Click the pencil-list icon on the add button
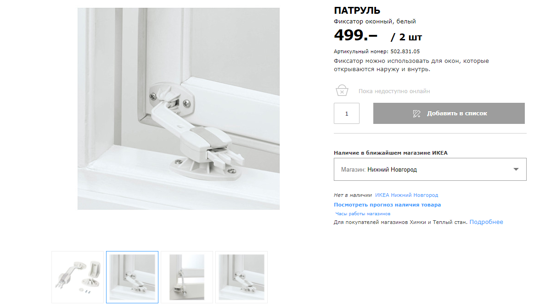Image resolution: width=534 pixels, height=307 pixels. click(416, 113)
